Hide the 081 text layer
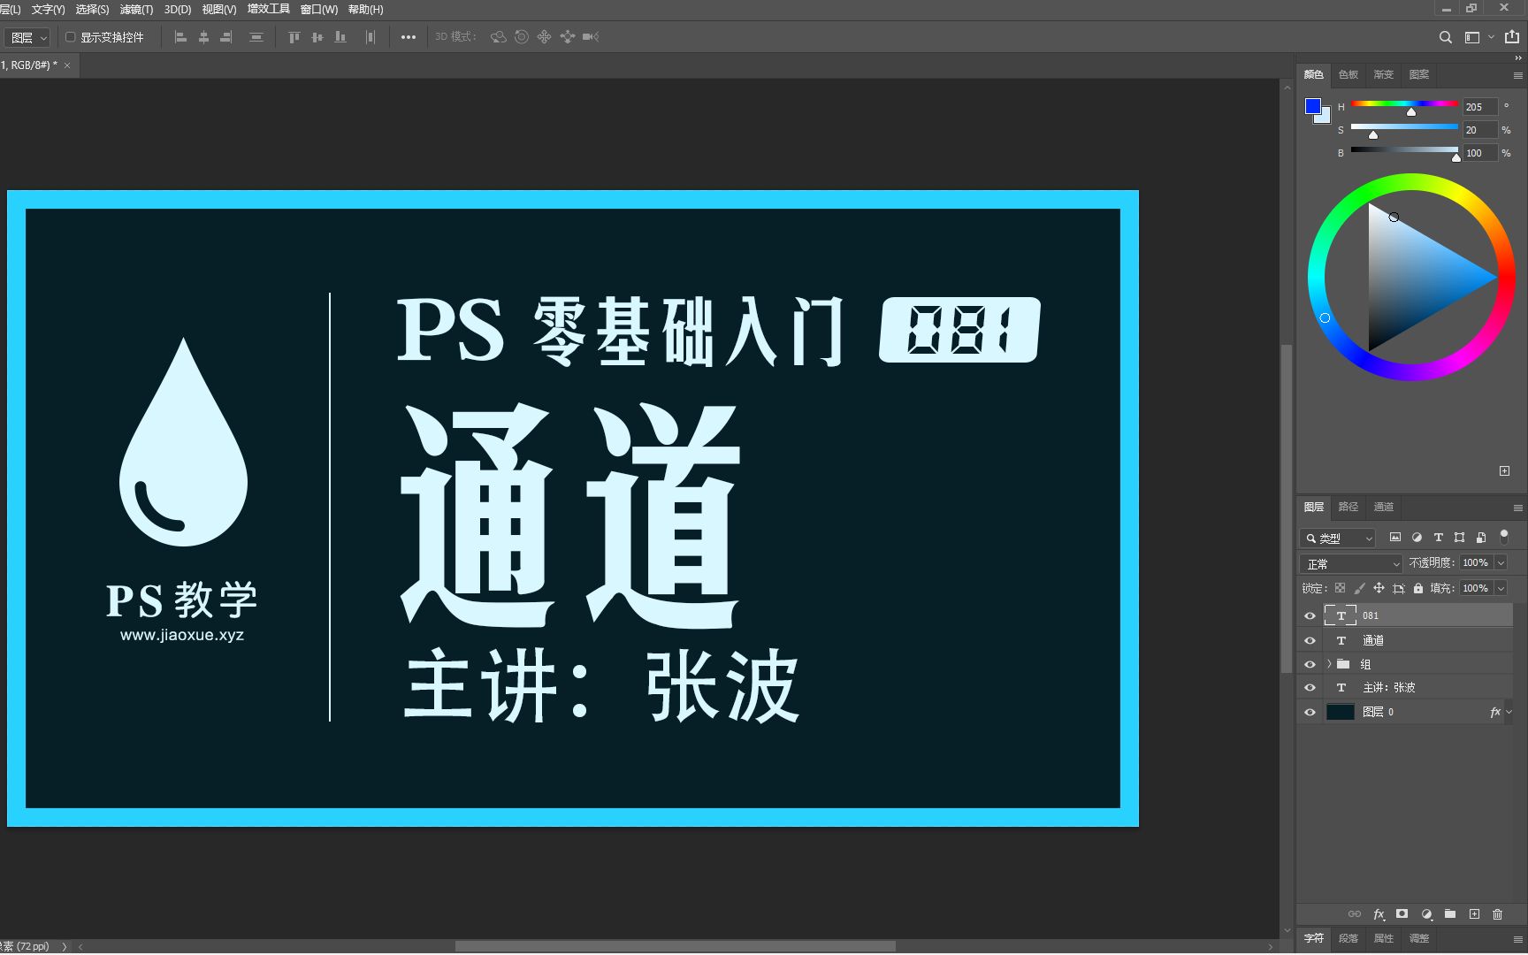This screenshot has width=1528, height=955. pos(1310,616)
